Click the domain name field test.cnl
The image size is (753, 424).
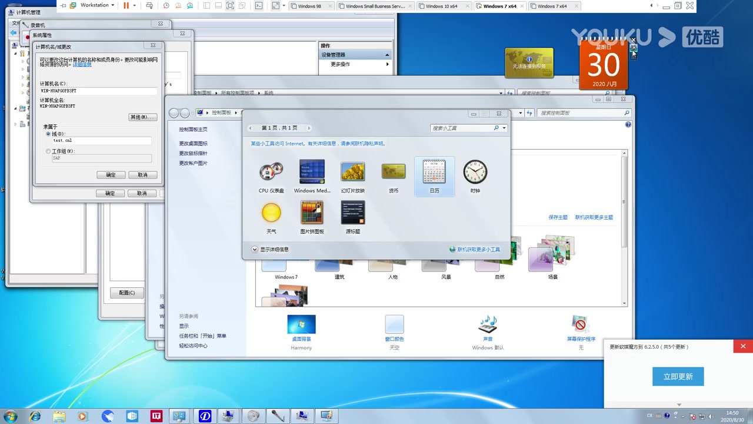101,141
